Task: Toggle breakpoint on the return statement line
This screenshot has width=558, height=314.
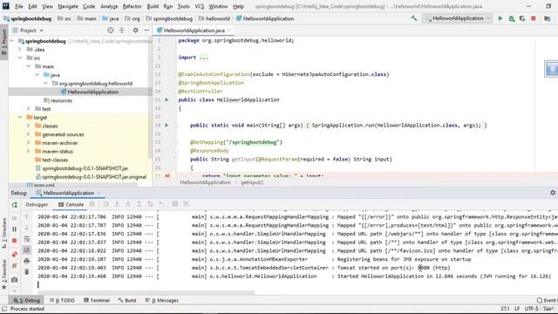Action: [167, 175]
